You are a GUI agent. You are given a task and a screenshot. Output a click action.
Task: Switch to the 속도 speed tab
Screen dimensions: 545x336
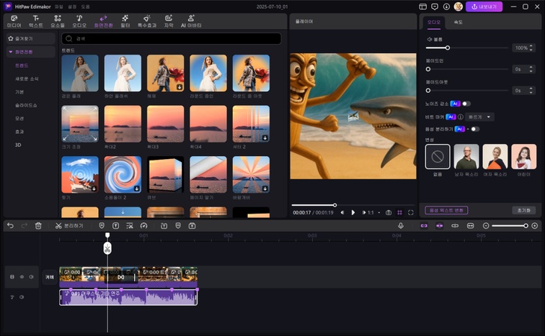pos(457,22)
